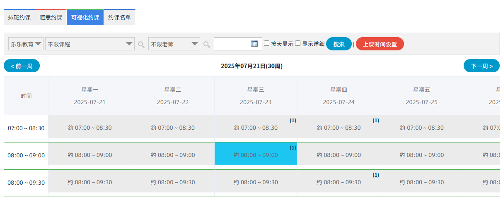Viewport: 503px width, 197px height.
Task: Book Friday 08:00~09:00 slot
Action: coord(422,154)
